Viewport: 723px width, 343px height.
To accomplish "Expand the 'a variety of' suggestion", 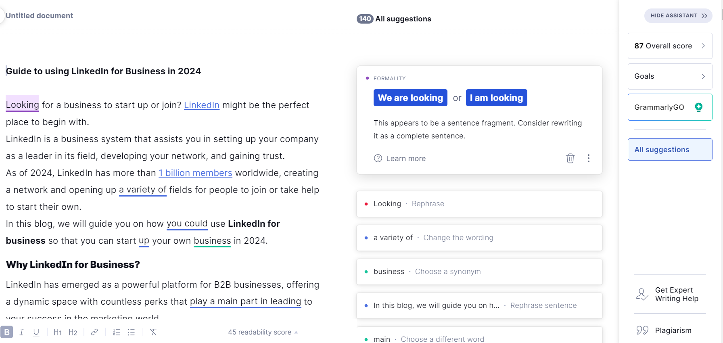I will (479, 238).
